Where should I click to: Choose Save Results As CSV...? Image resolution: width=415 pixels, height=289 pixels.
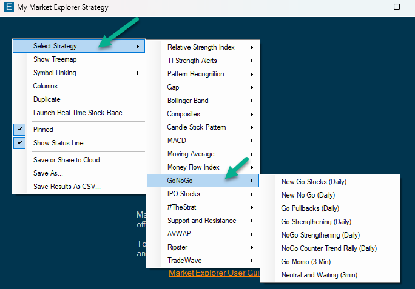point(67,187)
